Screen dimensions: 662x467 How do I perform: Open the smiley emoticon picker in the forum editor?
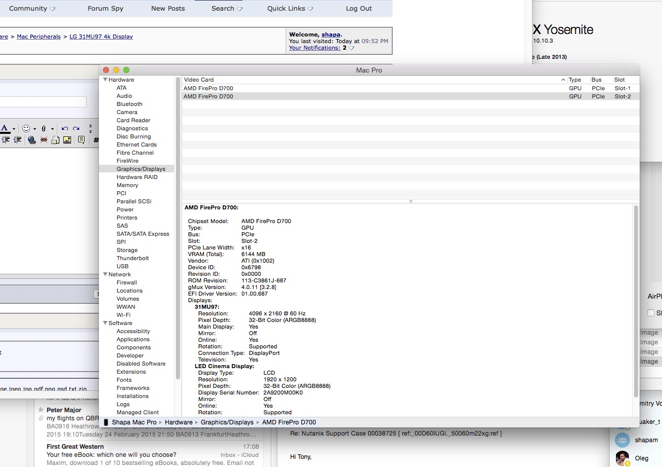[26, 128]
